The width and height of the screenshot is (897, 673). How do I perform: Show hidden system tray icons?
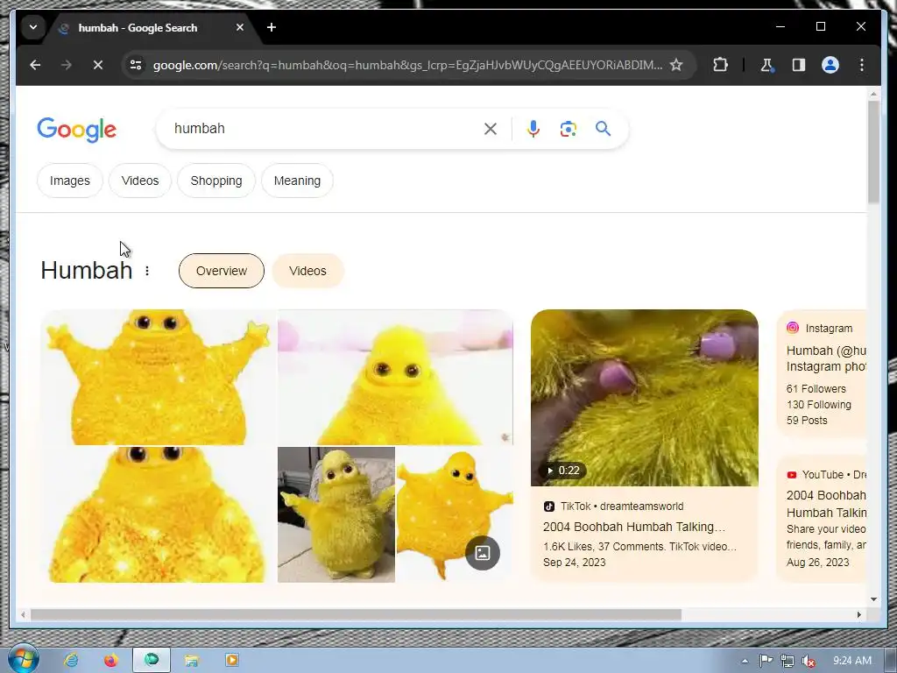coord(745,661)
